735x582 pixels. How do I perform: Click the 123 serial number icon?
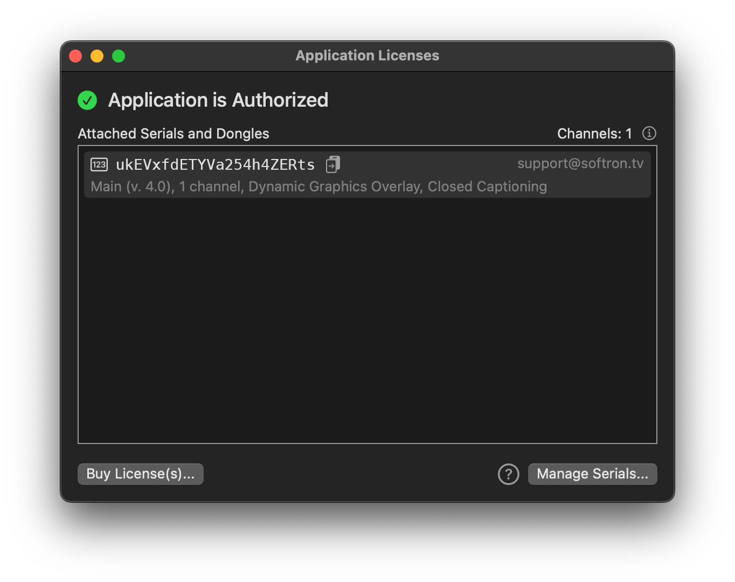pyautogui.click(x=99, y=164)
